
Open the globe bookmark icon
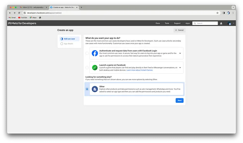coord(40,18)
